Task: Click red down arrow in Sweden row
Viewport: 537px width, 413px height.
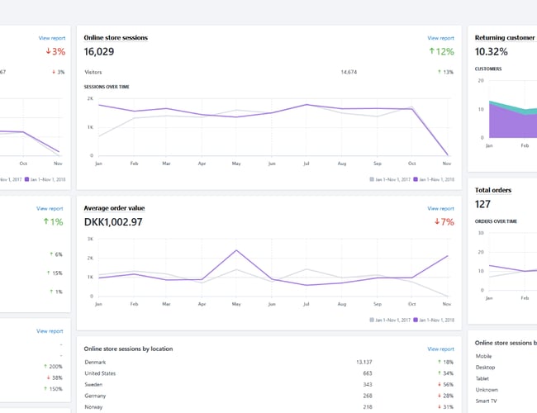Action: (x=438, y=385)
